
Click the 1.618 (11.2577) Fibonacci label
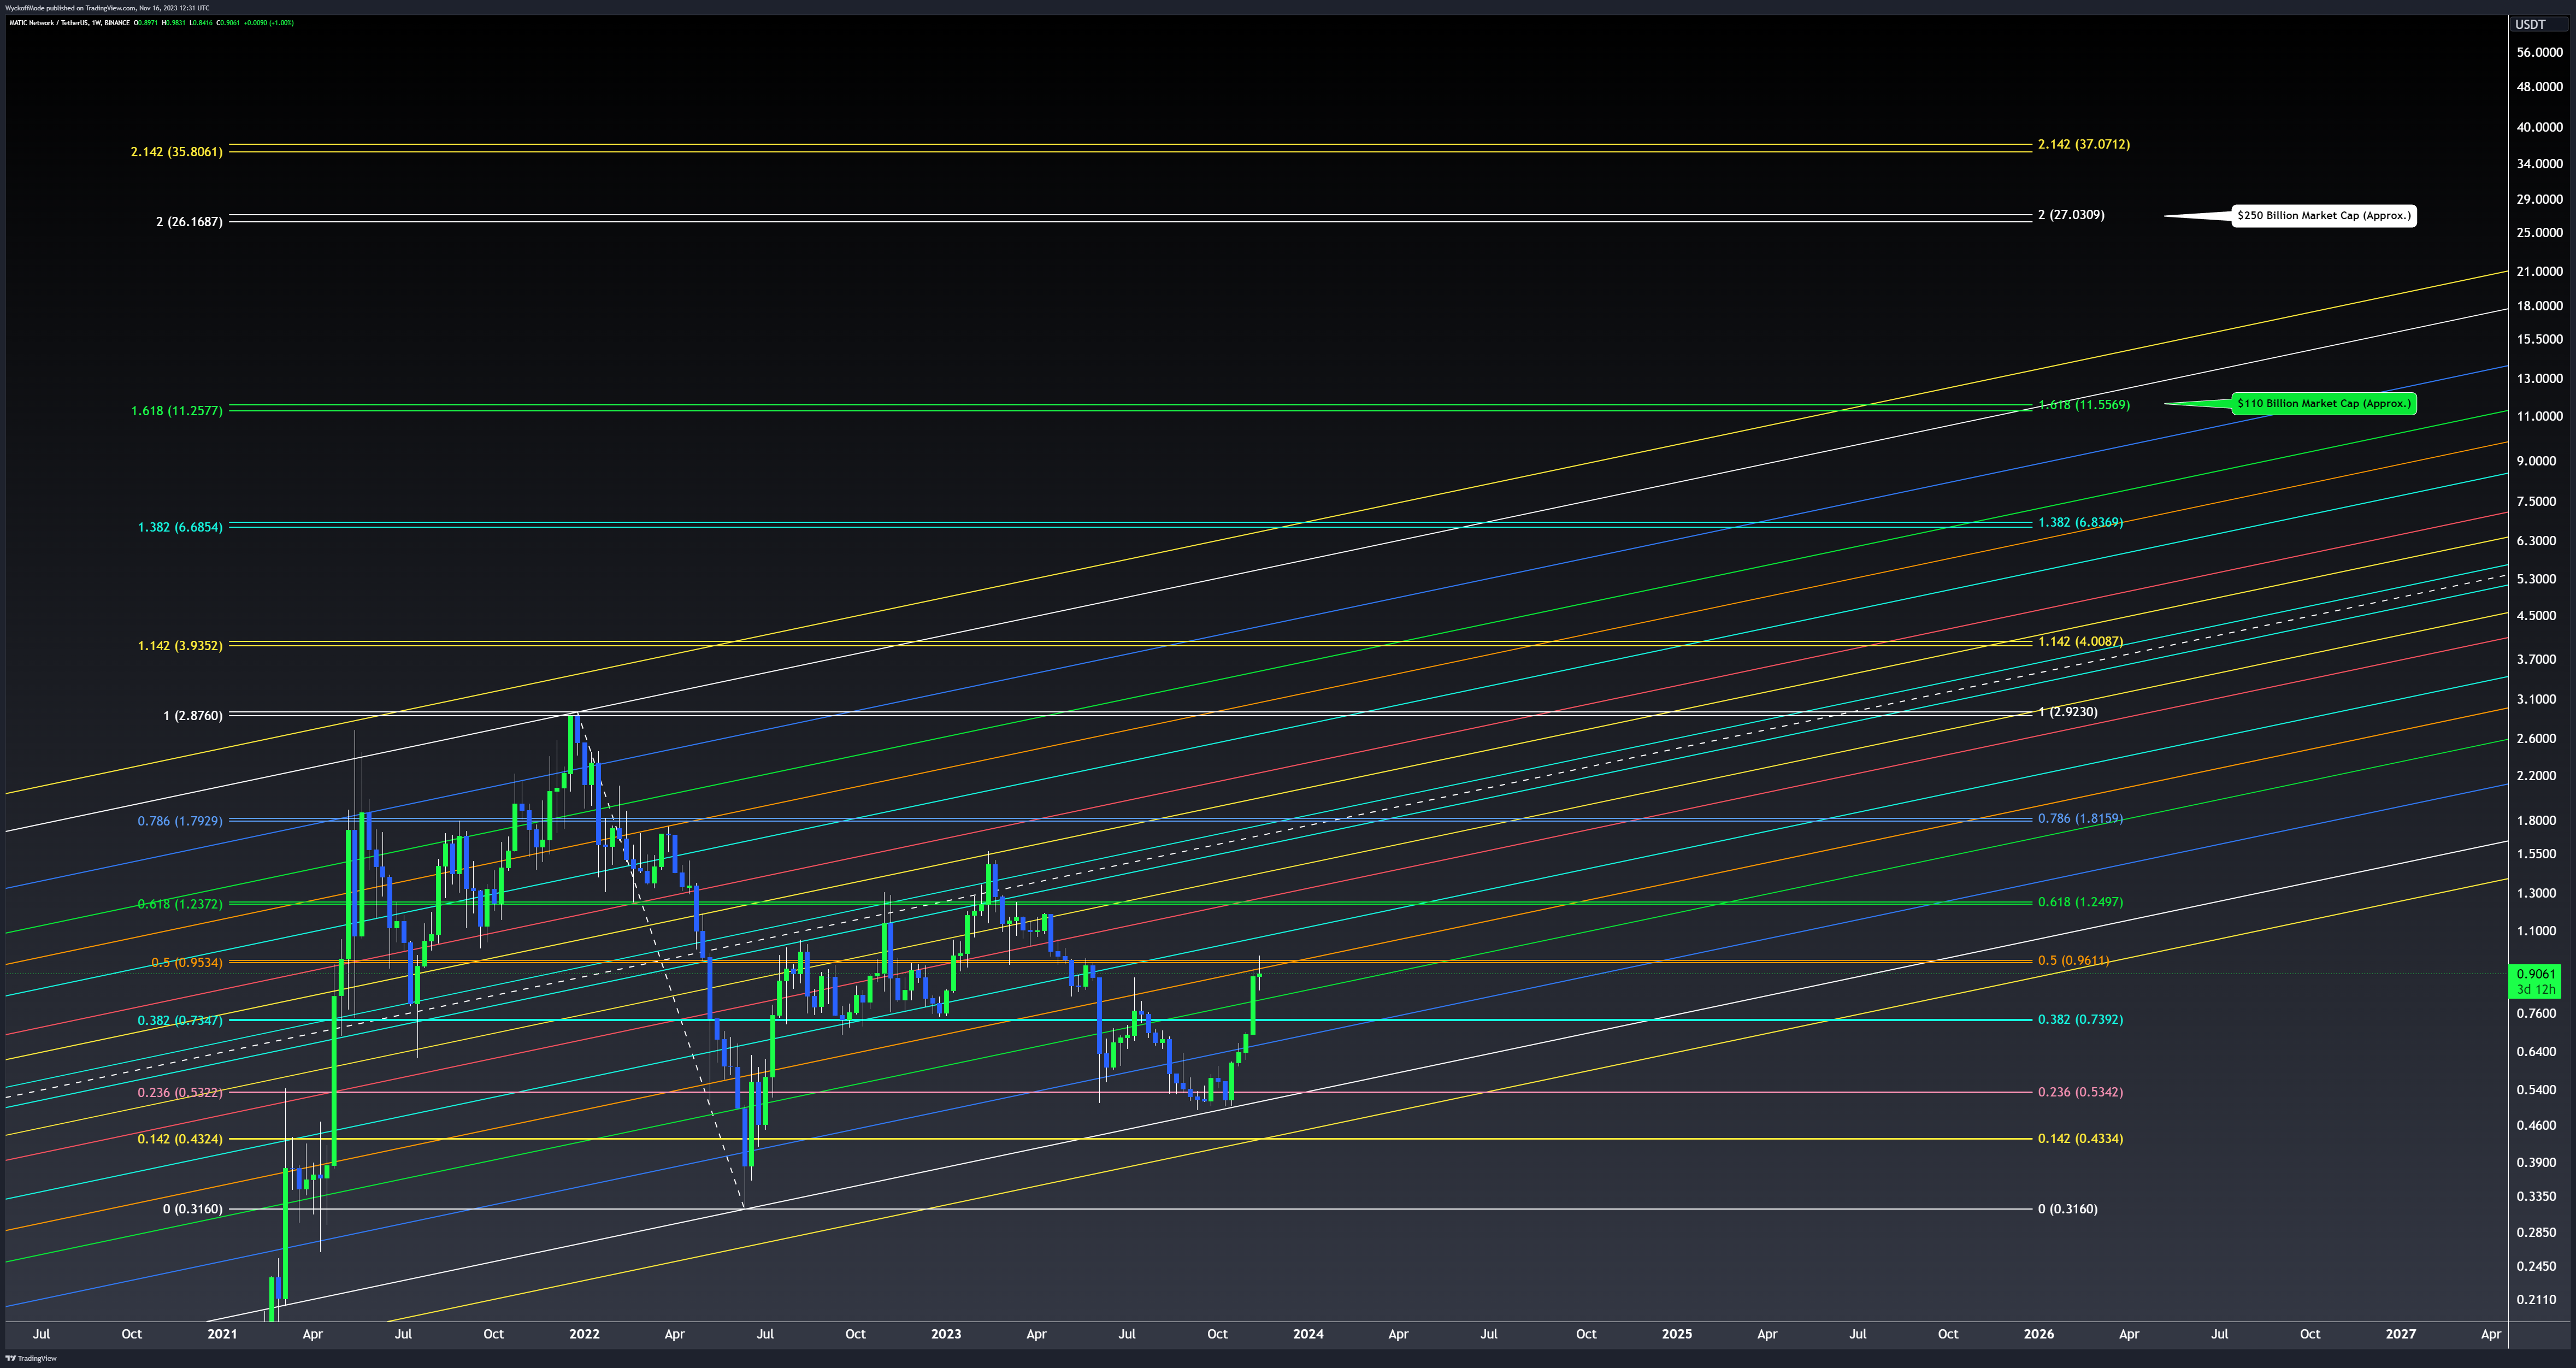[177, 410]
